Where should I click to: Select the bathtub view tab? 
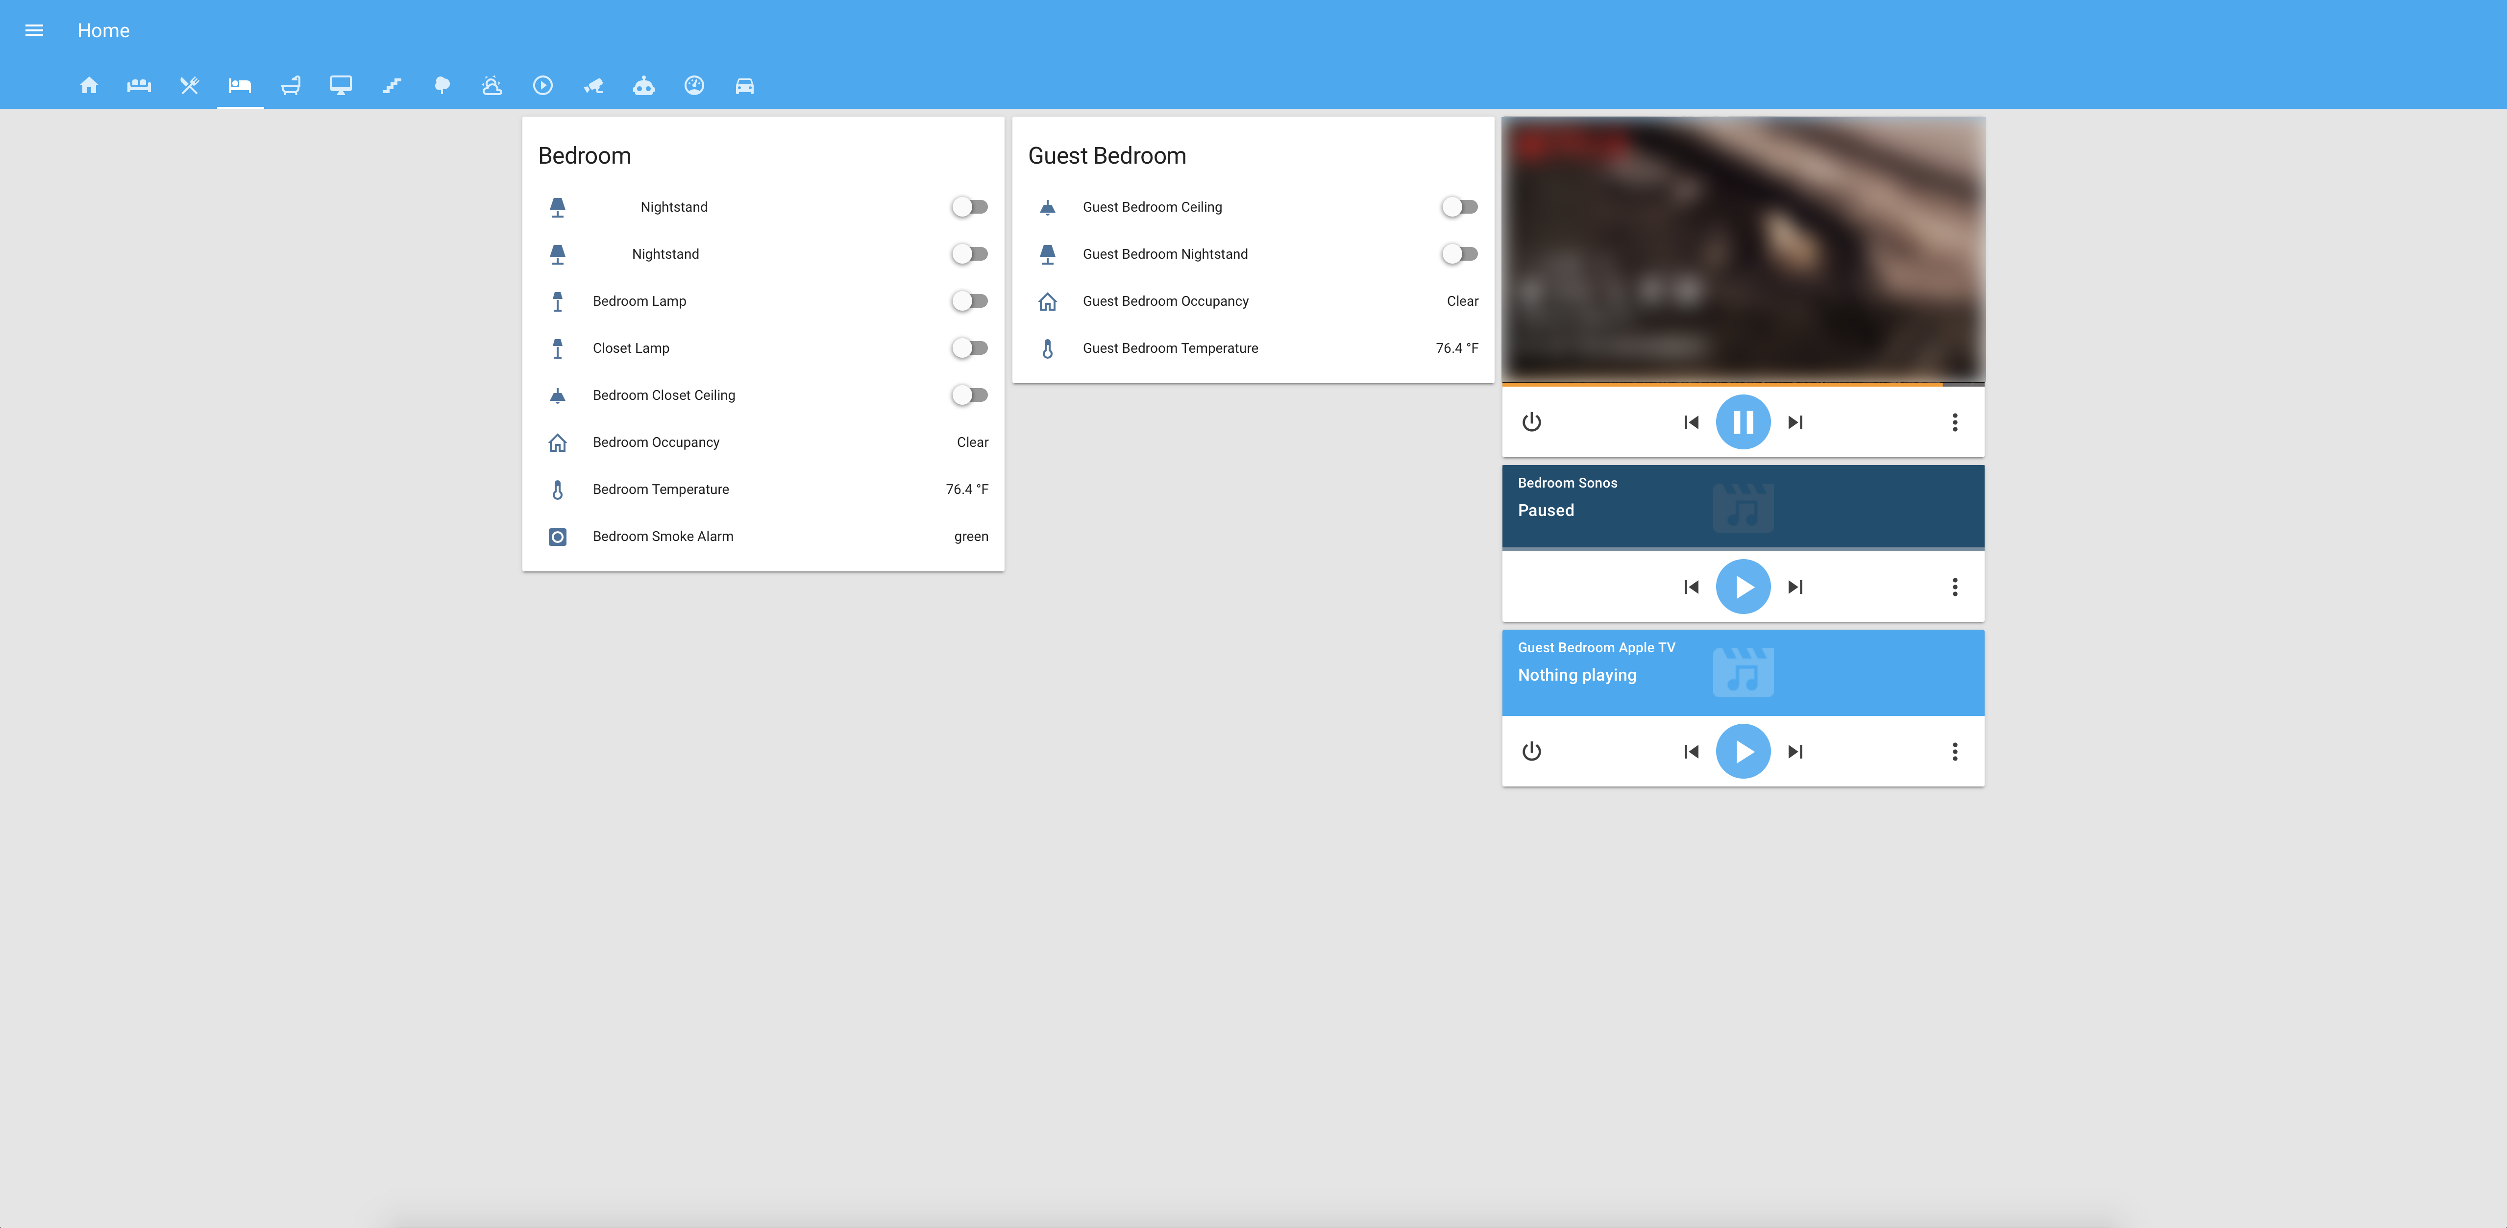290,86
